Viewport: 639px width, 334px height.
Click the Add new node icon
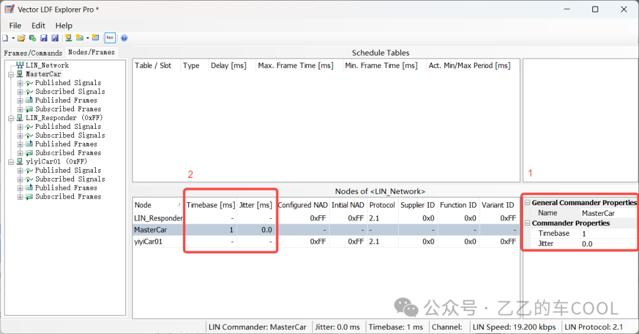[69, 38]
